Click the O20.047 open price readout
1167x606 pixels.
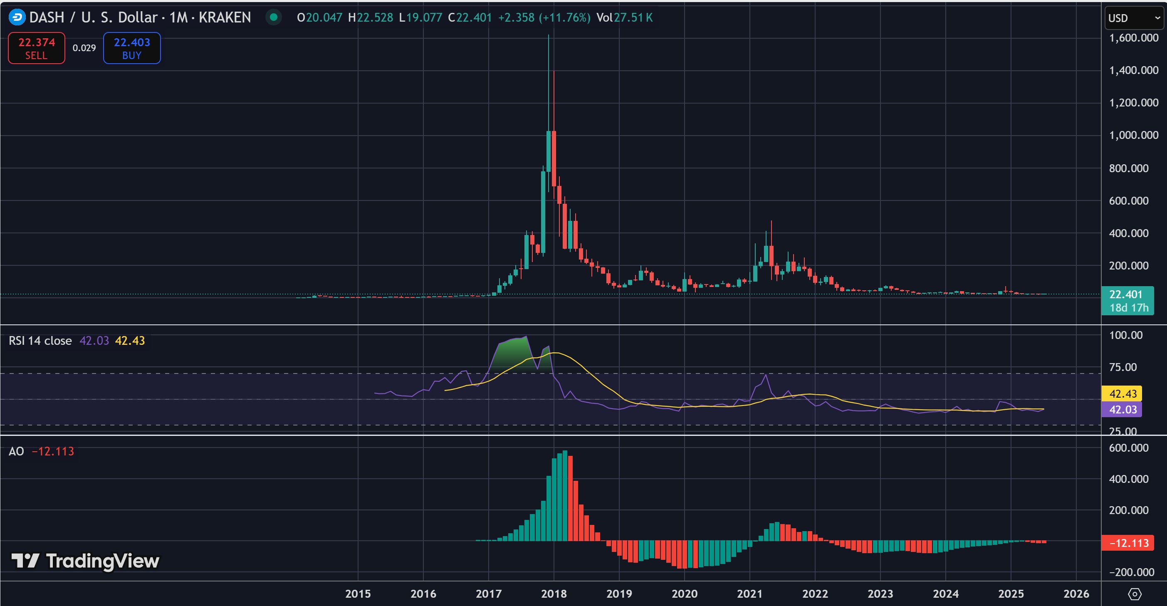coord(319,17)
